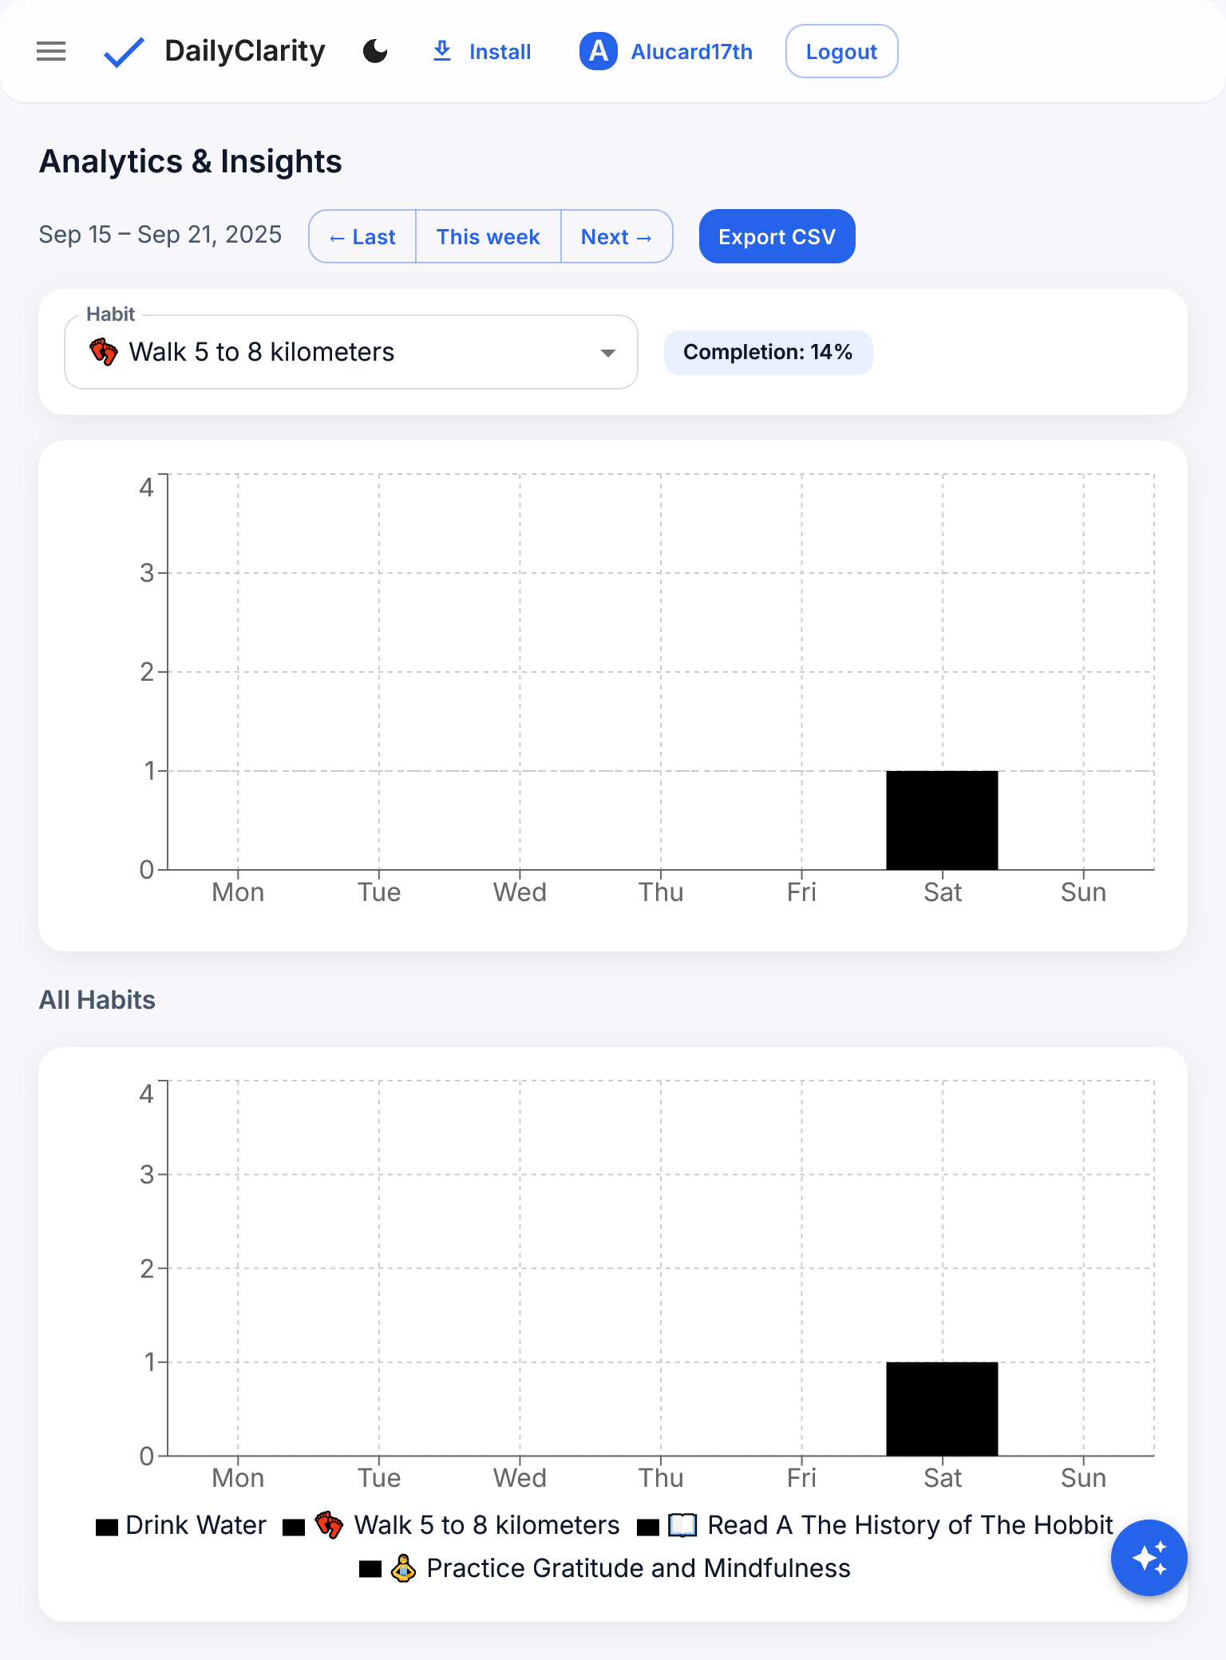Go to Last week
1226x1660 pixels.
click(362, 237)
